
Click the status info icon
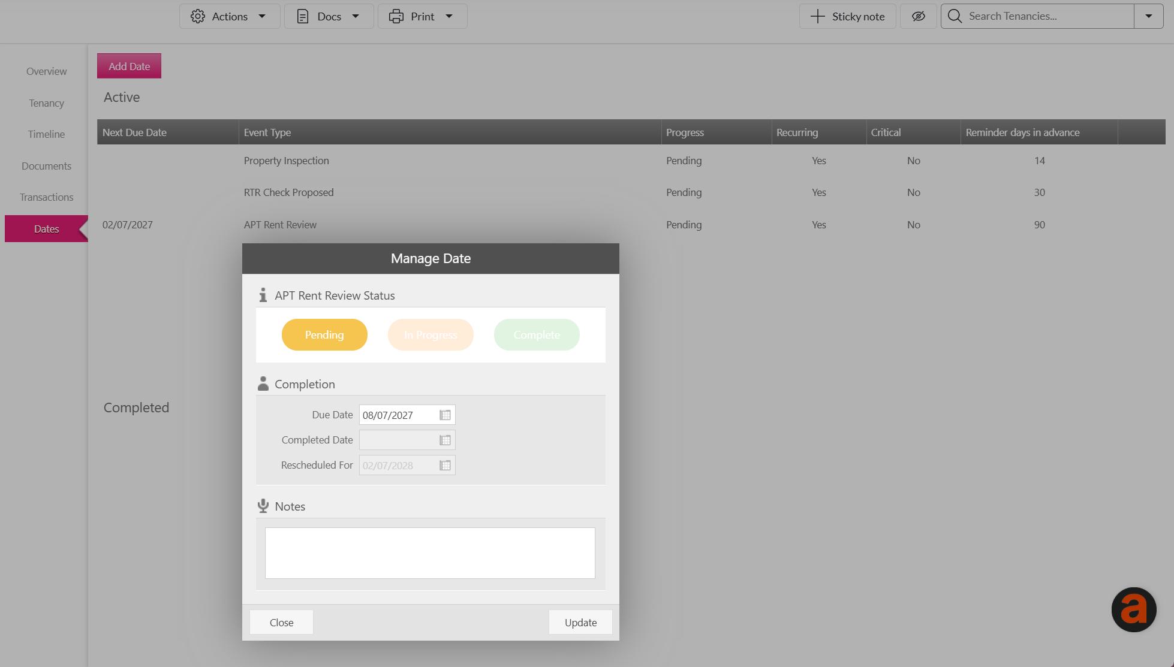[263, 295]
